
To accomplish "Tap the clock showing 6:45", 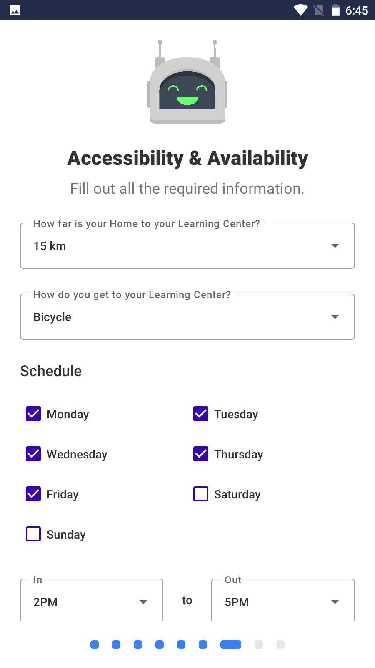I will 357,10.
